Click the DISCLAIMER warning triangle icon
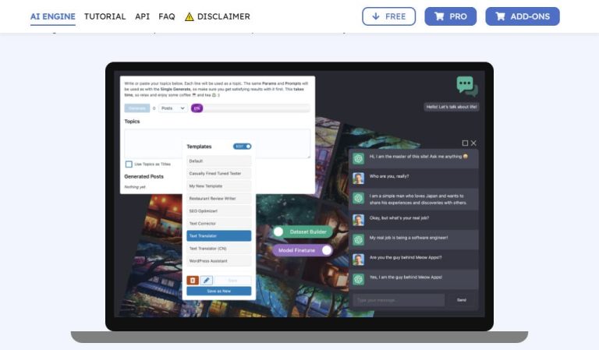The width and height of the screenshot is (599, 350). click(x=189, y=17)
